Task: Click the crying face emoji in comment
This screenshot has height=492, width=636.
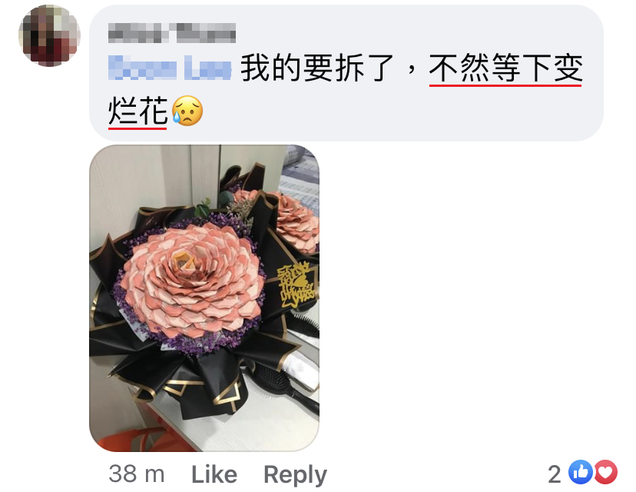Action: (187, 111)
